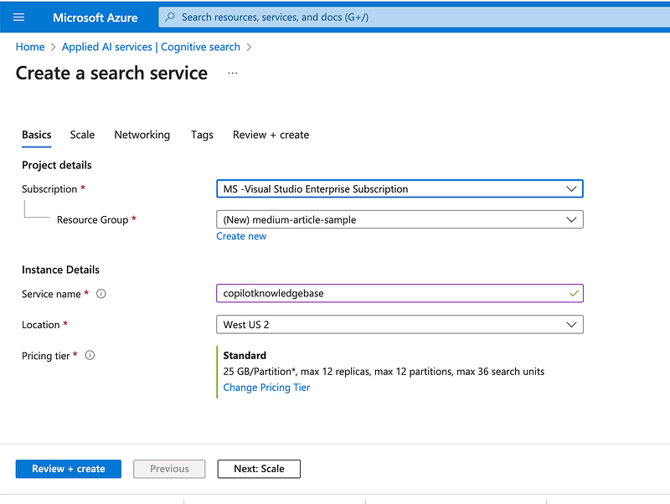This screenshot has height=504, width=670.
Task: Open Applied AI services breadcrumb
Action: pyautogui.click(x=151, y=47)
